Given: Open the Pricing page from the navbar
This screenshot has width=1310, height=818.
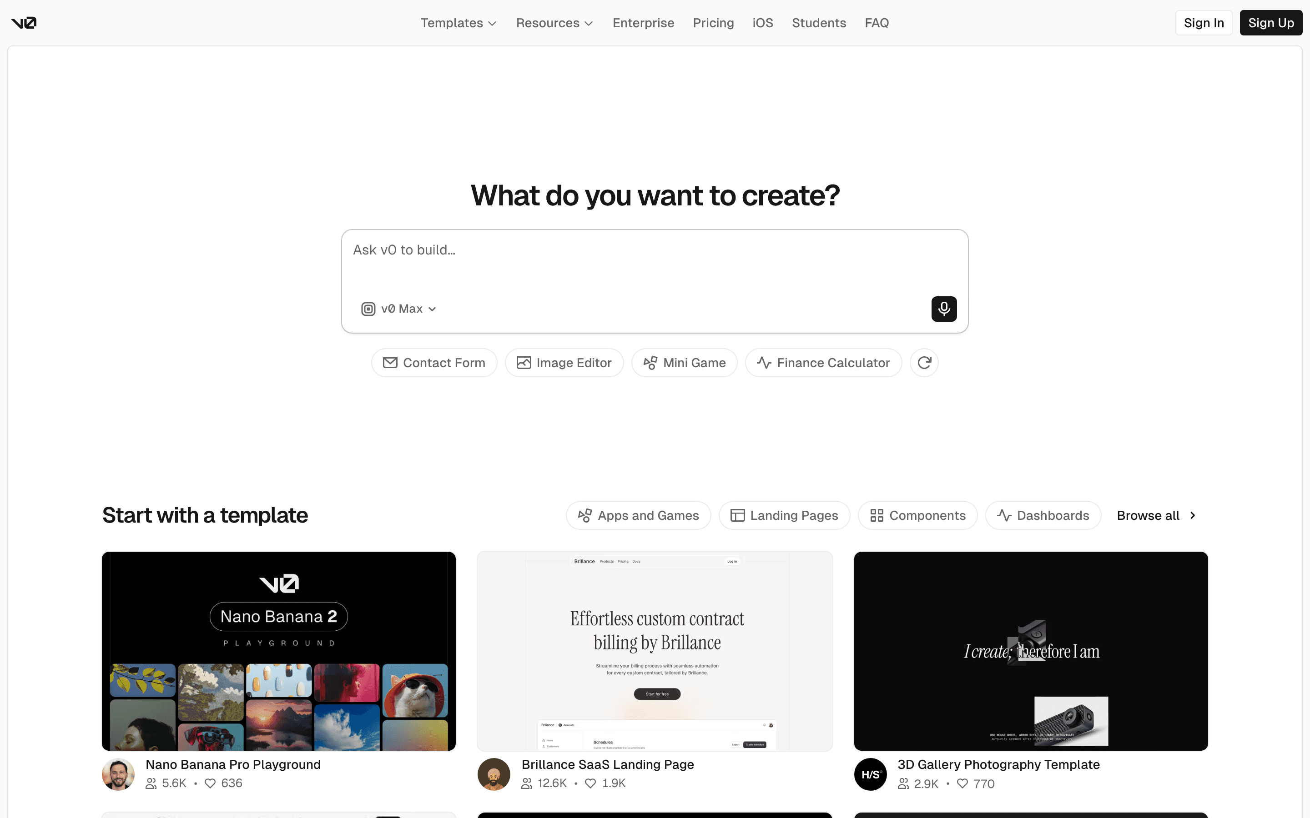Looking at the screenshot, I should point(713,23).
